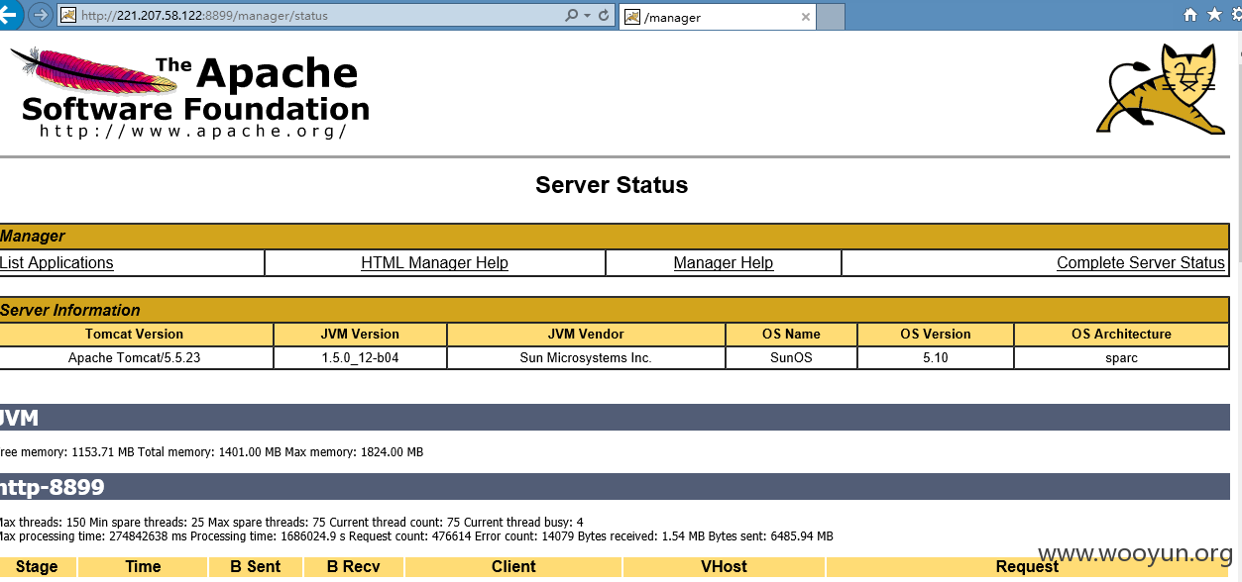Open the browser Home icon
Image resolution: width=1242 pixels, height=582 pixels.
1191,15
